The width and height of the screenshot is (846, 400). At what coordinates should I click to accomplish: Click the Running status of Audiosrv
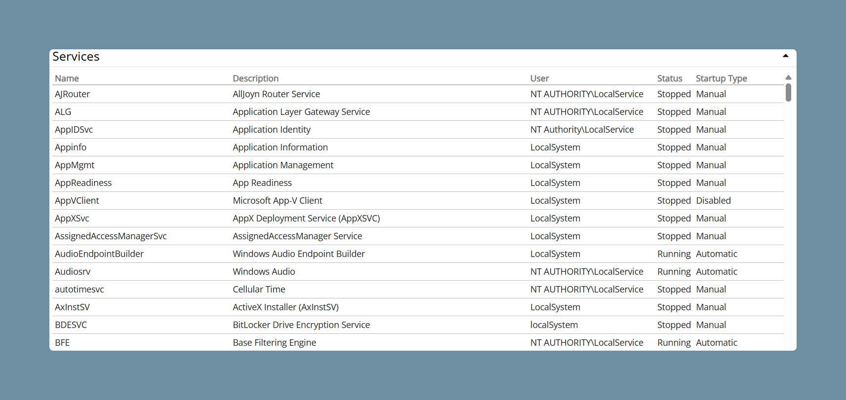tap(674, 272)
